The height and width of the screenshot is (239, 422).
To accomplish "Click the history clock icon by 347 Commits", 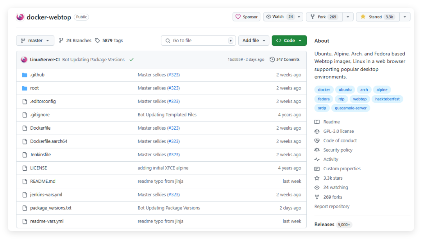I will [272, 59].
